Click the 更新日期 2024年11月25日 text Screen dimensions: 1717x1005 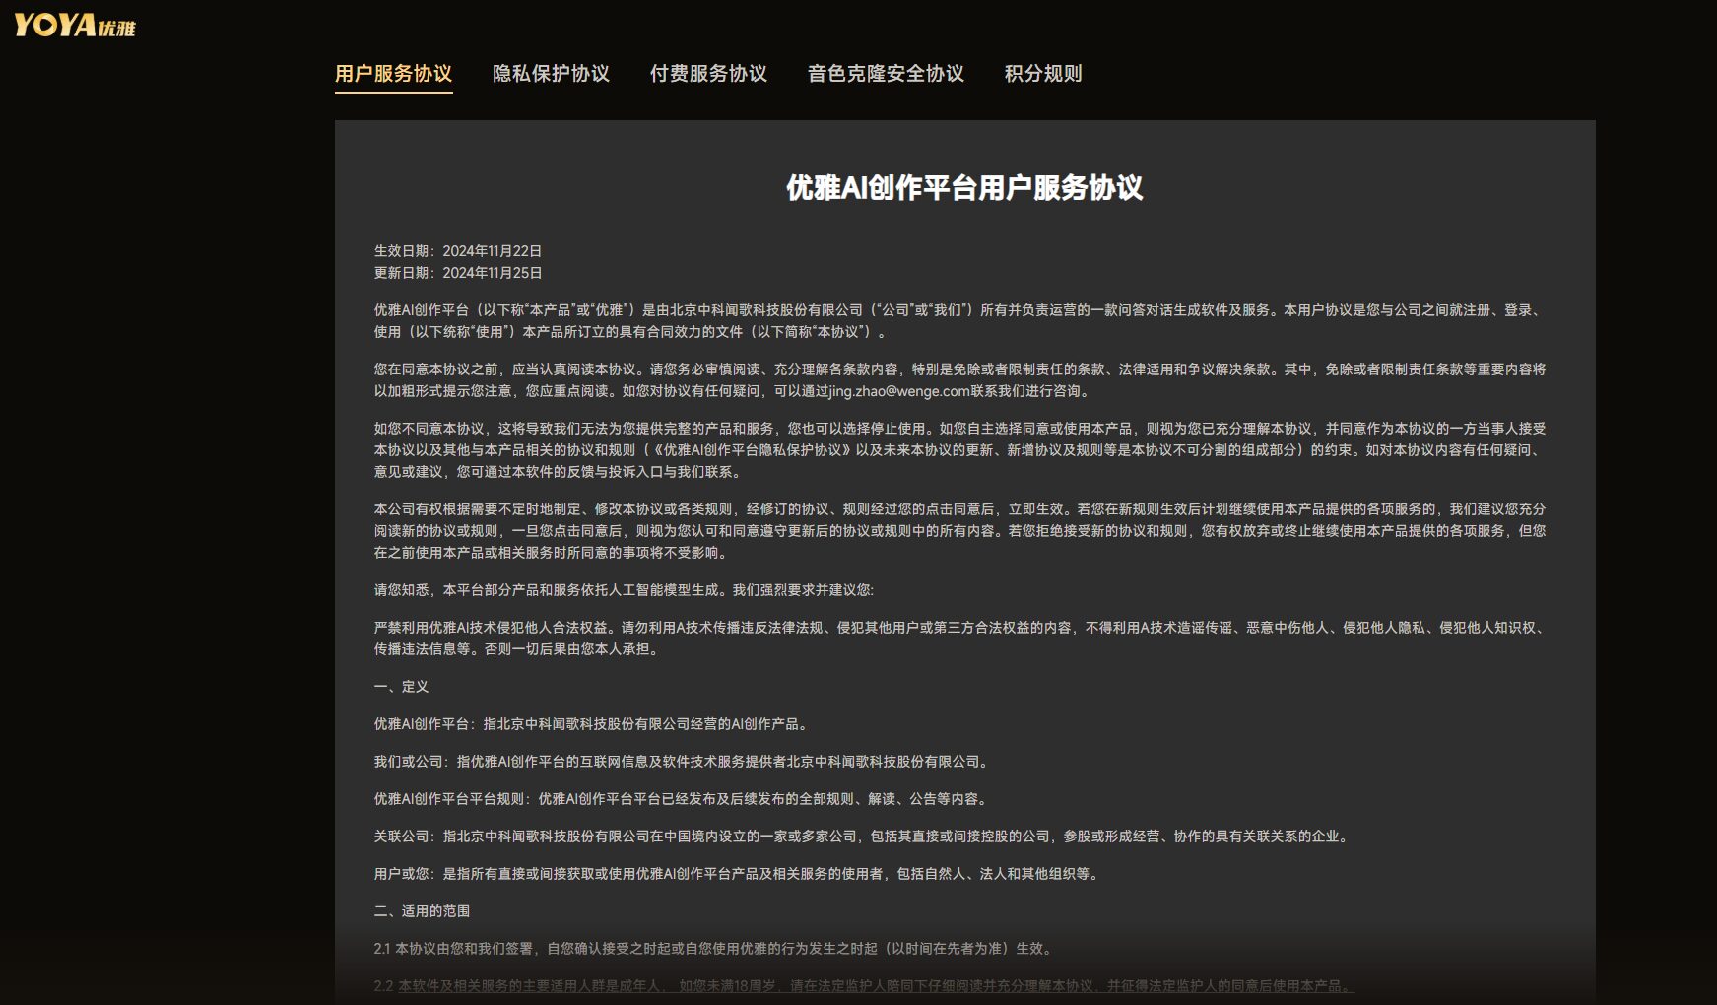pos(457,273)
